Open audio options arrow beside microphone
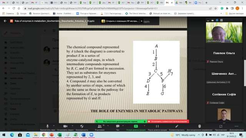The width and height of the screenshot is (246, 138). 54,126
